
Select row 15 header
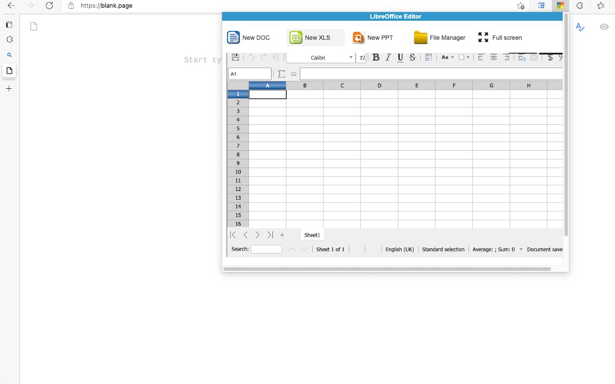pos(238,215)
